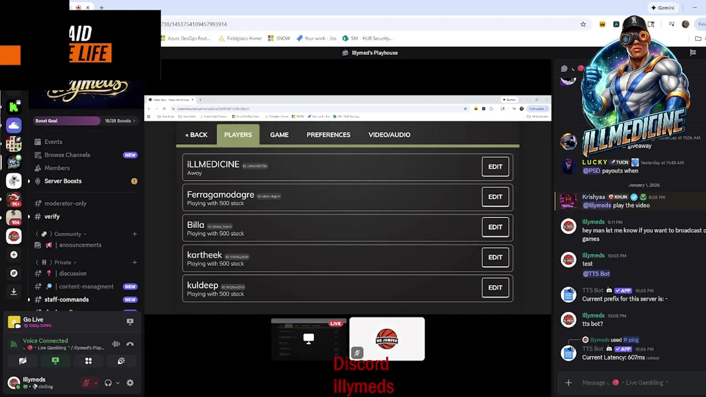The image size is (706, 397).
Task: Open the soundboard button
Action: click(121, 361)
